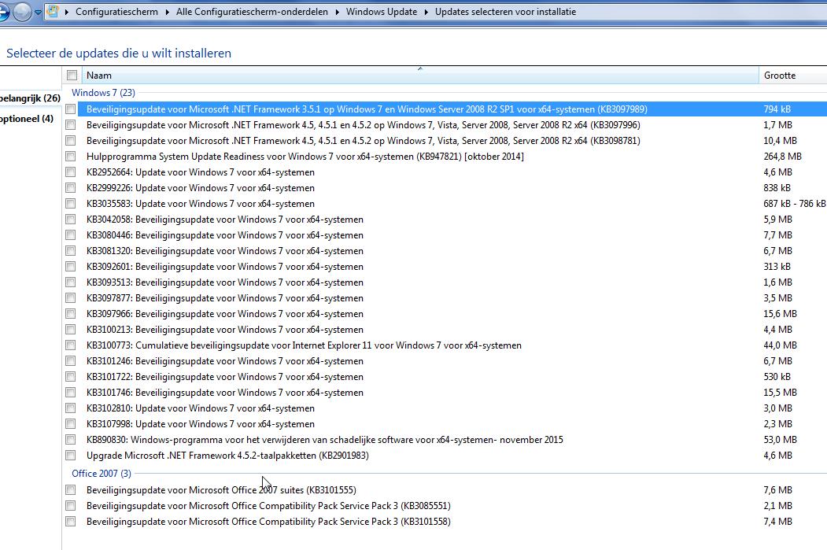Select row 'KB2952664: Update voor Windows 7'
The image size is (827, 550).
pyautogui.click(x=452, y=172)
